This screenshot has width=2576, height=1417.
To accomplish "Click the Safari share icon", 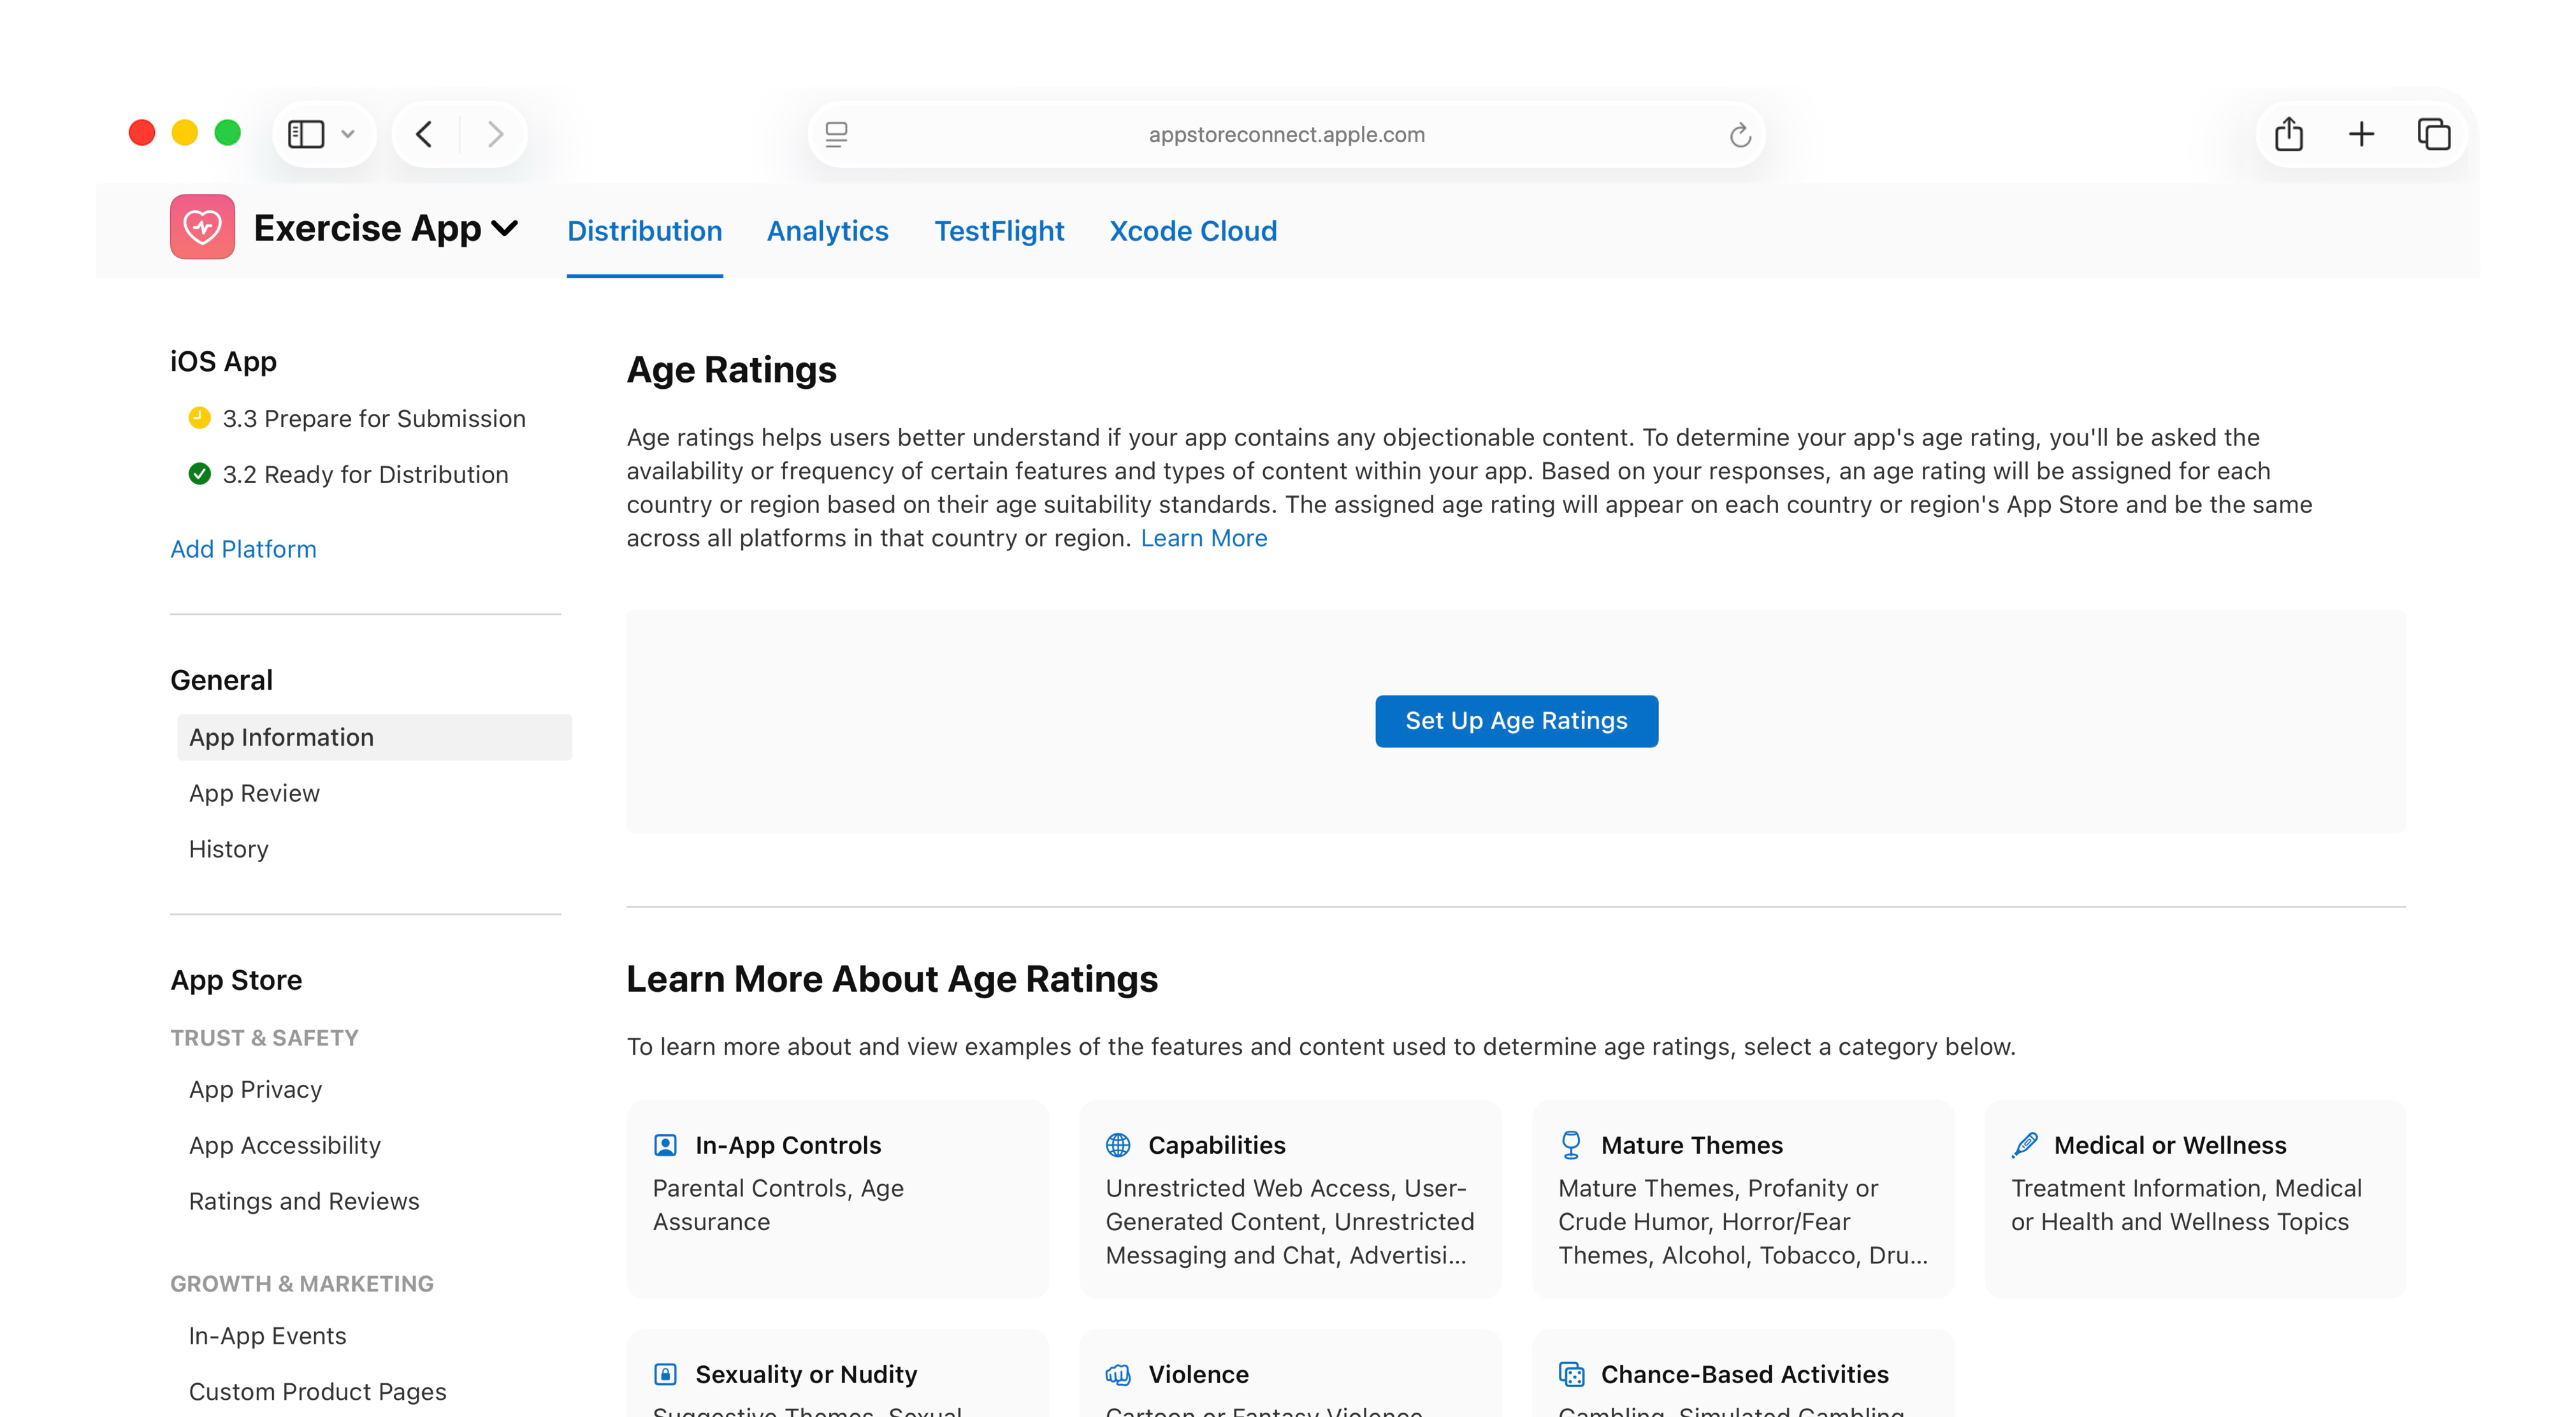I will (2288, 133).
